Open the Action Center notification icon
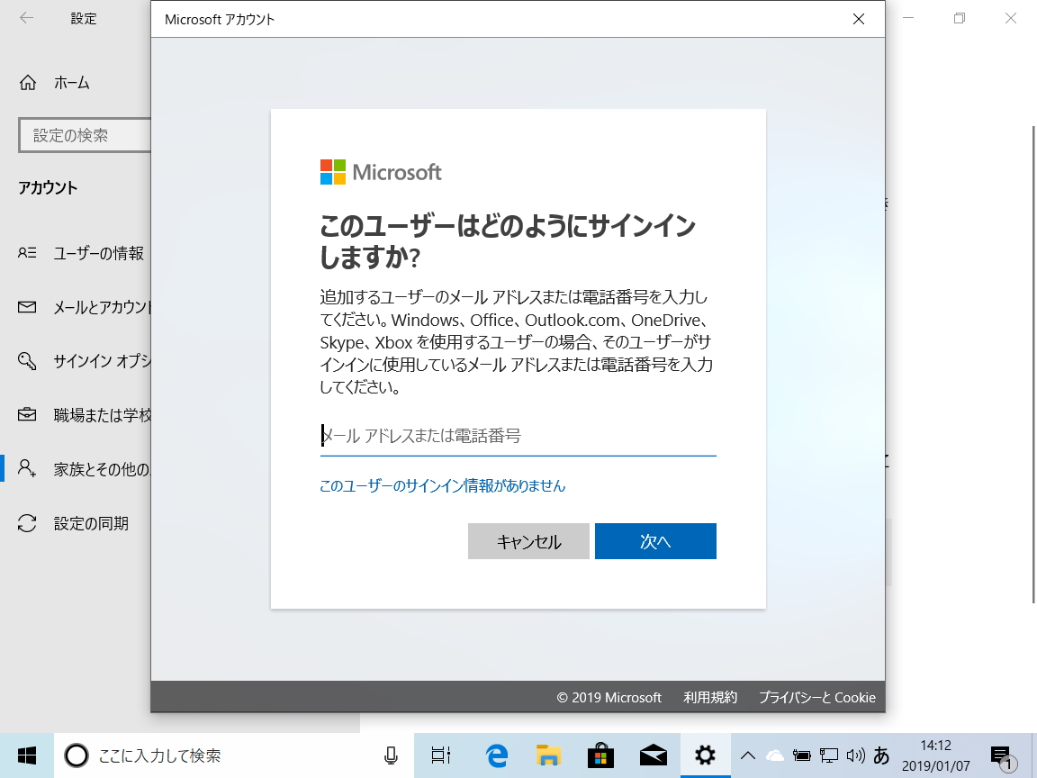 (x=1002, y=755)
